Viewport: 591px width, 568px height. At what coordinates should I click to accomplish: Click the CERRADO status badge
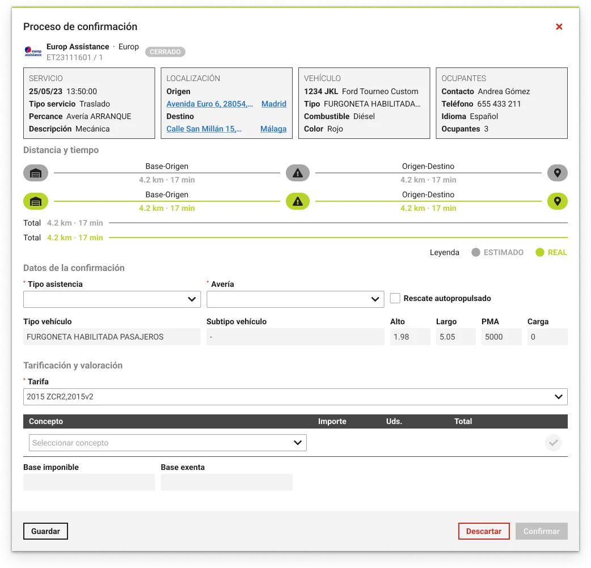165,52
